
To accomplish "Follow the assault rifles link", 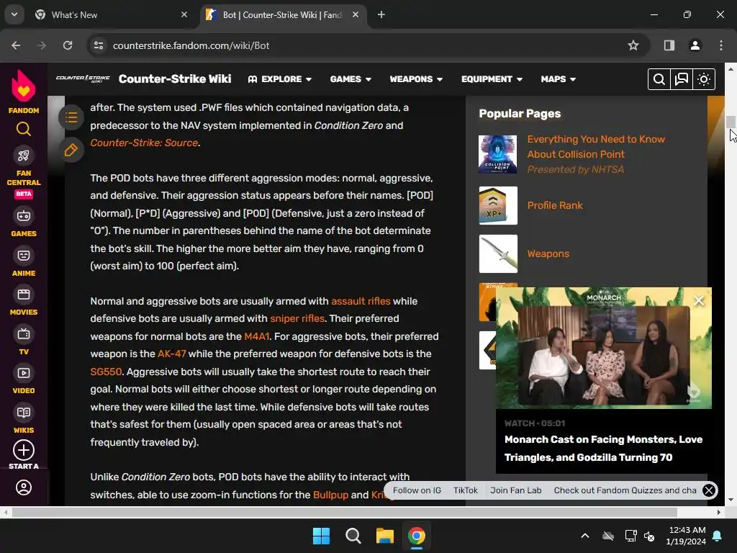I will click(361, 301).
